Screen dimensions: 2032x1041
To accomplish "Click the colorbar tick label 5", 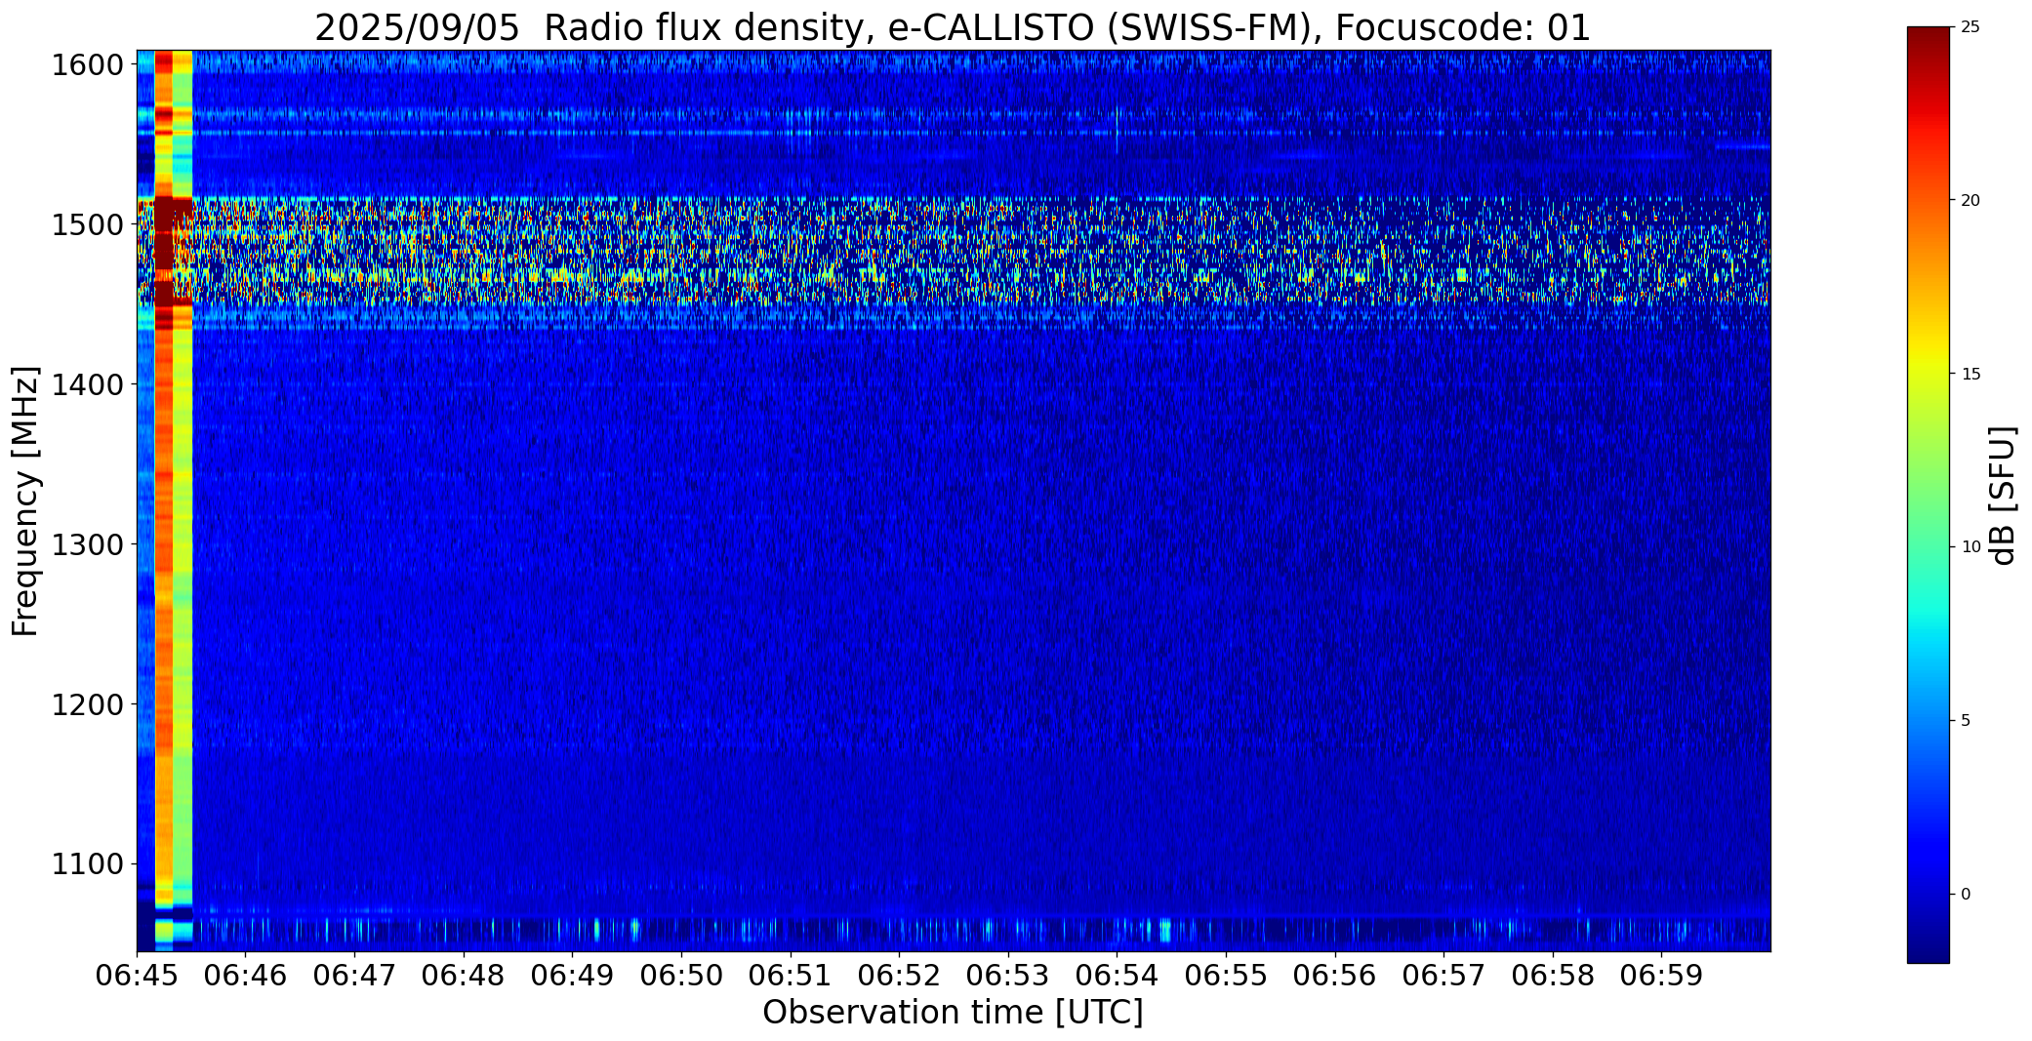I will pos(1966,721).
